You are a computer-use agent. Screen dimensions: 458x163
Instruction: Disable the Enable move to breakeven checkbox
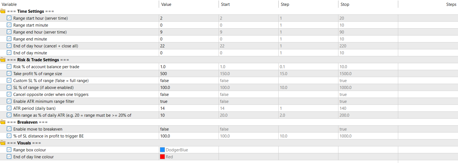point(9,129)
